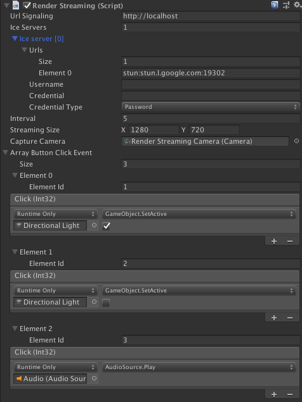Click the Ice Servers count field
302x402 pixels.
[x=211, y=27]
